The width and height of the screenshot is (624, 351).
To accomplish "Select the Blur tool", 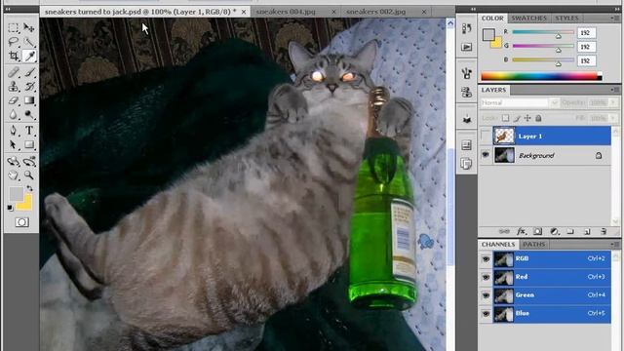I will (14, 115).
